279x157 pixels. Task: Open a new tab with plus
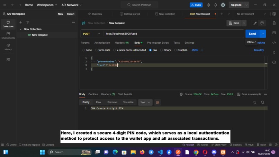(x=222, y=14)
